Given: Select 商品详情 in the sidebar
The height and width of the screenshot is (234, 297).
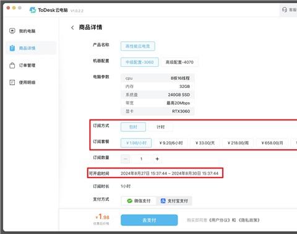Looking at the screenshot, I should 31,48.
